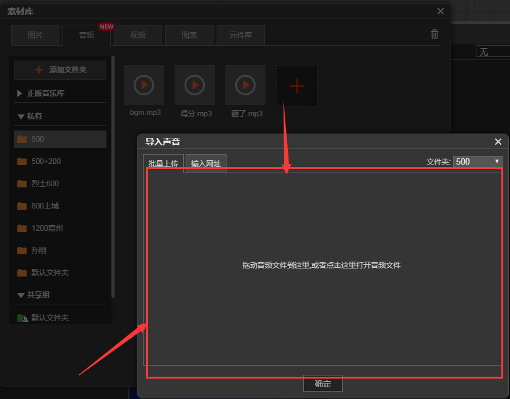The height and width of the screenshot is (399, 510).
Task: Click the 500+200 folder icon
Action: tap(22, 161)
